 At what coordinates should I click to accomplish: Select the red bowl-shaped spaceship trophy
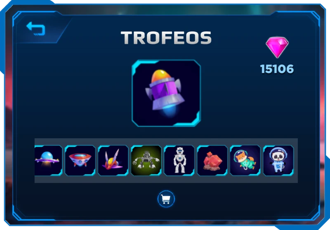click(80, 160)
